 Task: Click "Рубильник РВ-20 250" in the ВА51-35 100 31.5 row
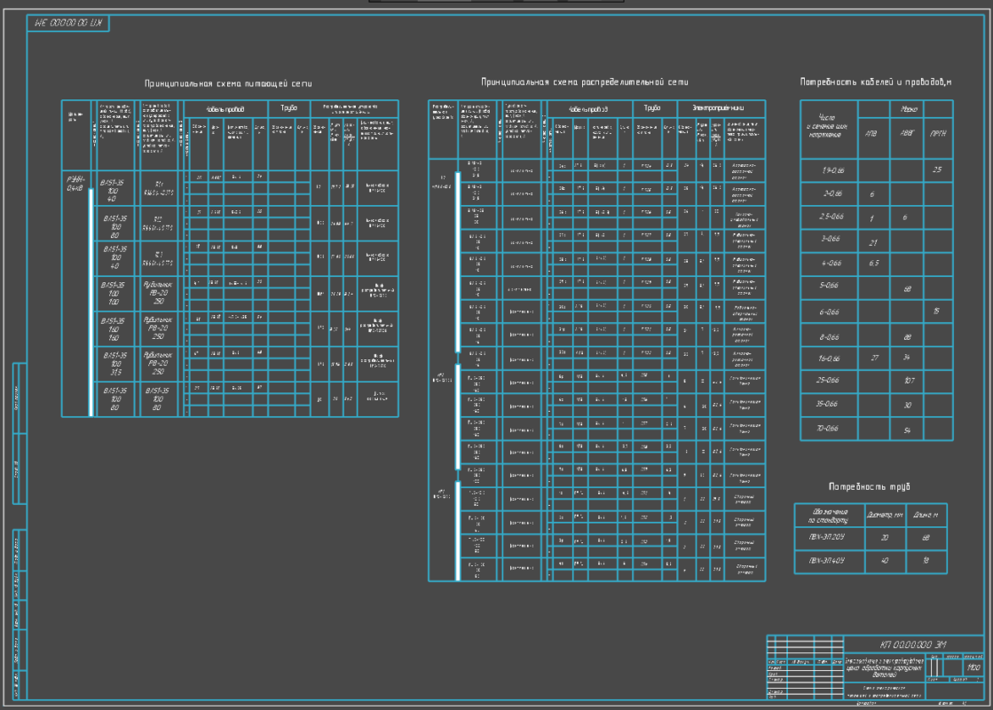(x=158, y=363)
